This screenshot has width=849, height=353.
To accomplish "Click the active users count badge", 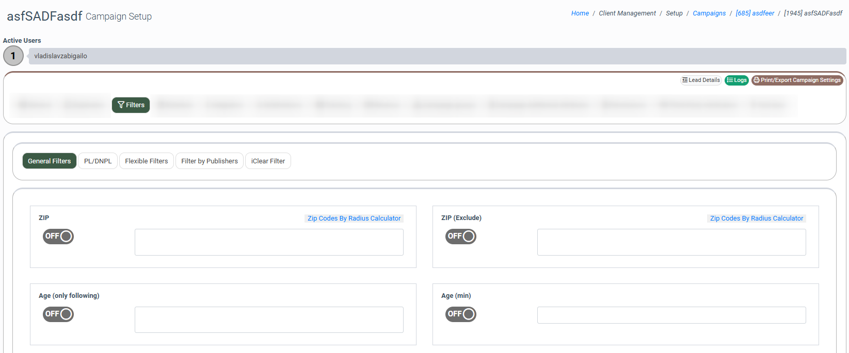I will 13,56.
